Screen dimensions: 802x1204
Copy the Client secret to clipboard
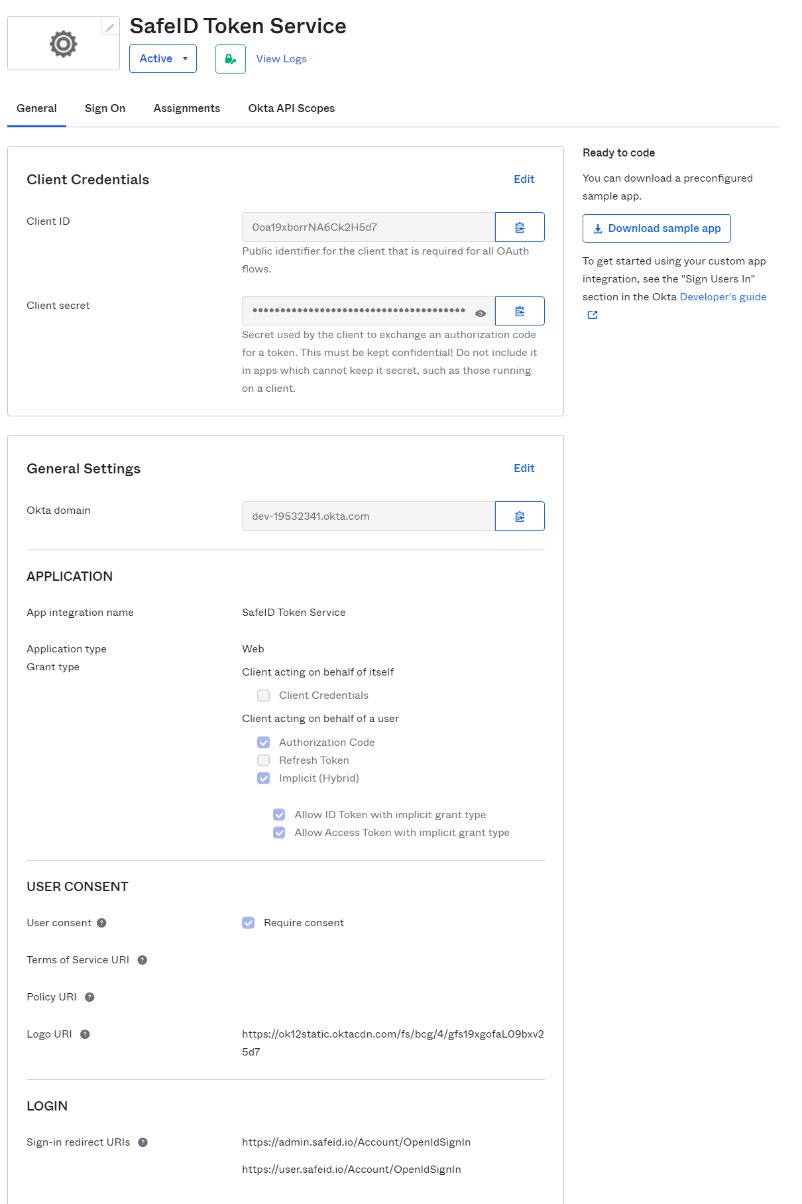(520, 311)
